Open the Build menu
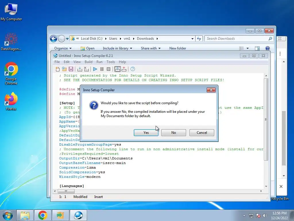The height and width of the screenshot is (221, 294). tap(88, 62)
